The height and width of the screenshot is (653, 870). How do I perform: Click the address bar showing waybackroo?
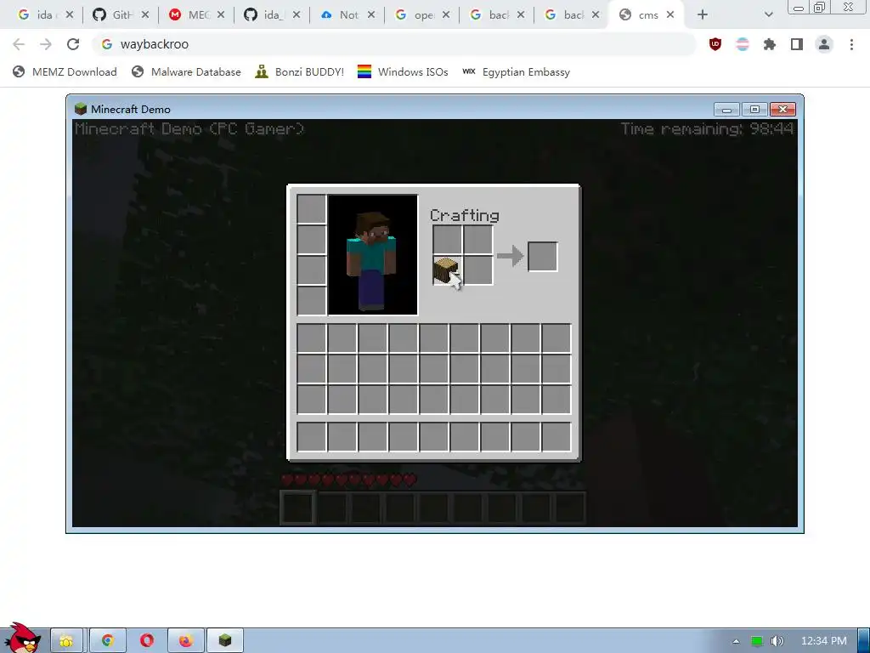[394, 44]
